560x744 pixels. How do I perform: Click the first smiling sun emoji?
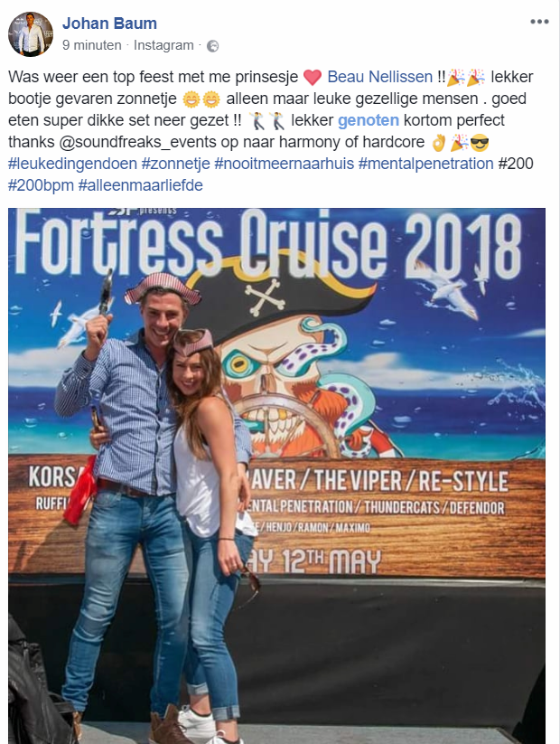click(191, 99)
